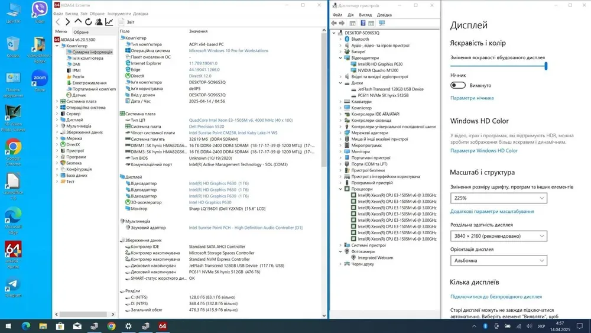Open the display resolution 3840 × 2160 dropdown
The height and width of the screenshot is (333, 591).
tap(498, 236)
